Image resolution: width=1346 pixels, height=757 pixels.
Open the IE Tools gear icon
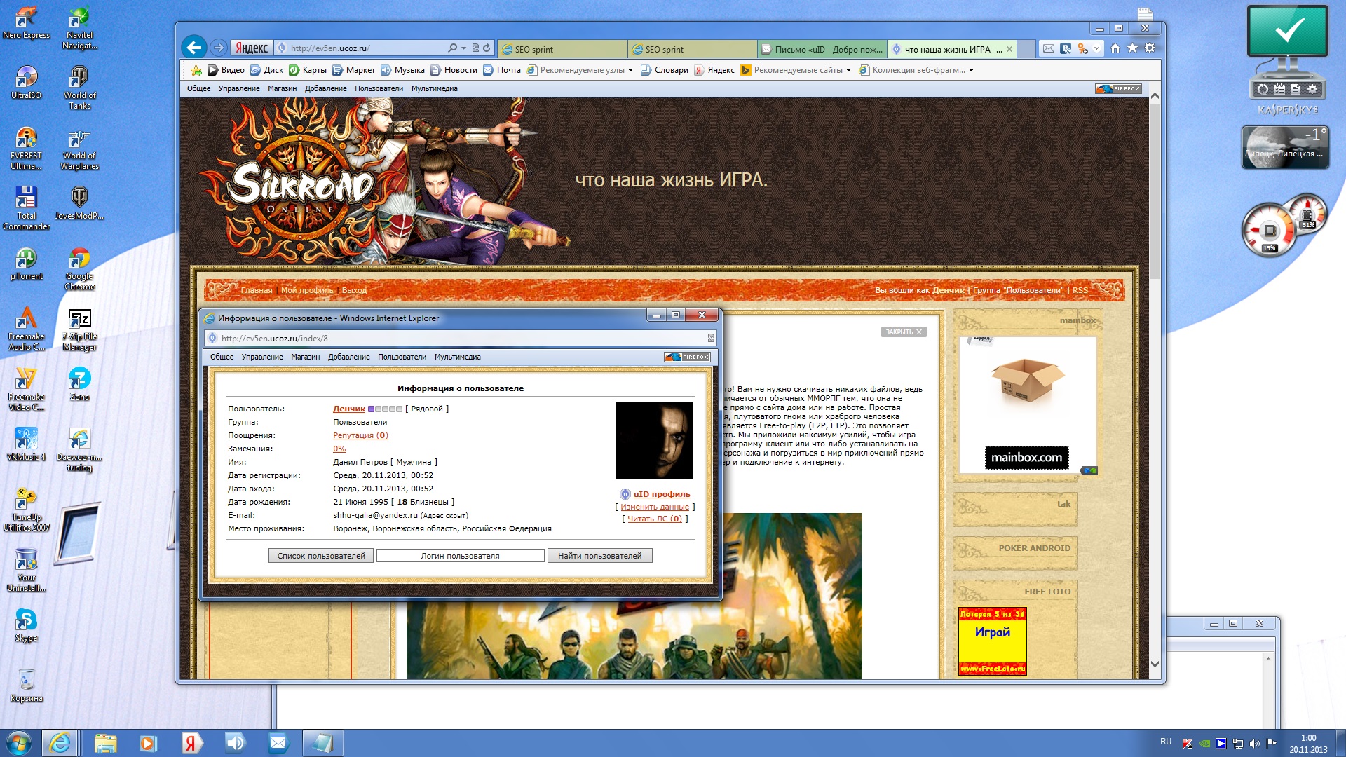point(1150,48)
